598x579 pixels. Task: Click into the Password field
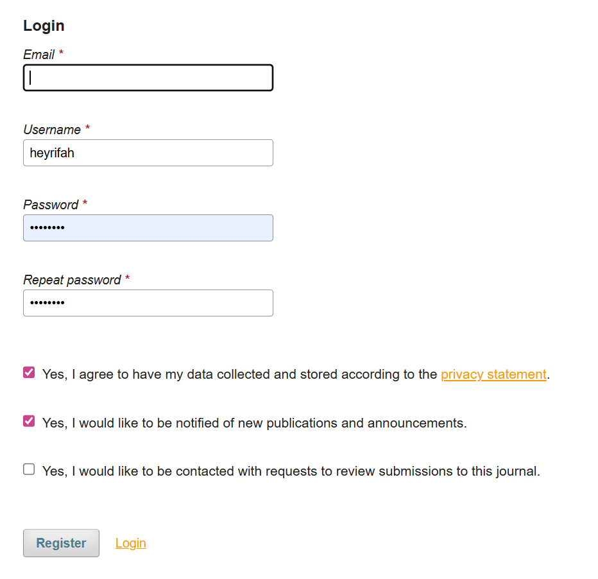click(x=148, y=228)
